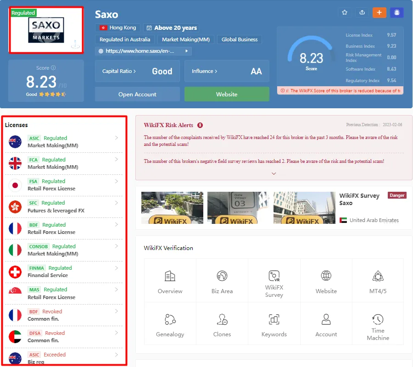Click the Regulated in Australia tag

point(125,39)
